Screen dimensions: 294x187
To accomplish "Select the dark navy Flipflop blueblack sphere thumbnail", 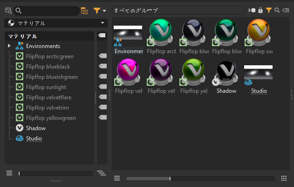I will [x=193, y=32].
